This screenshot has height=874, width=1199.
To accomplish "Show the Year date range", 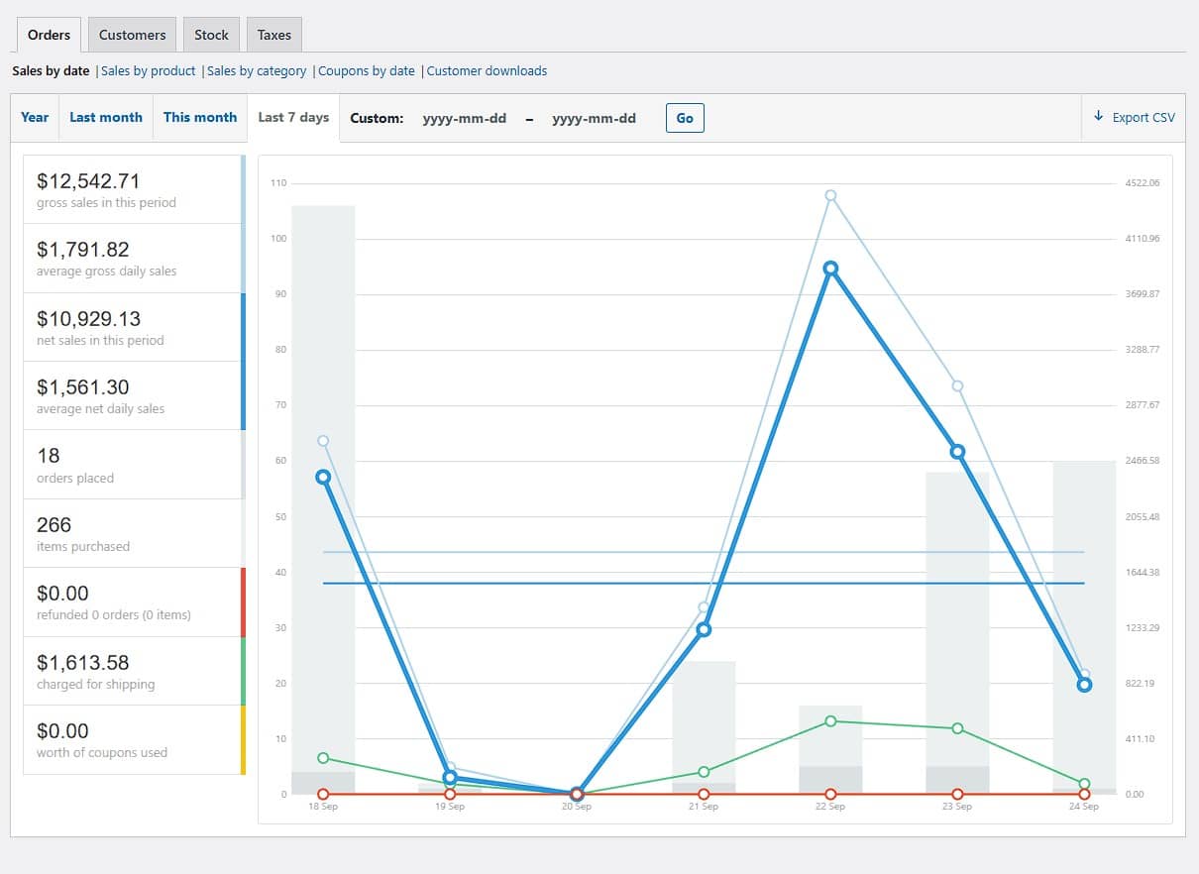I will [x=35, y=117].
